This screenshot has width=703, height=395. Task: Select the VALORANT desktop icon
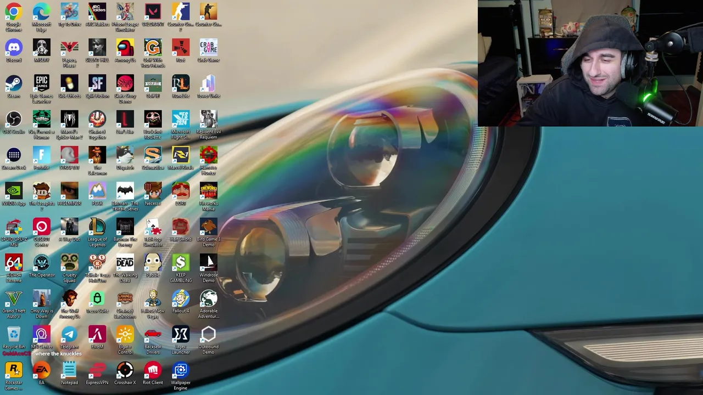click(x=153, y=12)
